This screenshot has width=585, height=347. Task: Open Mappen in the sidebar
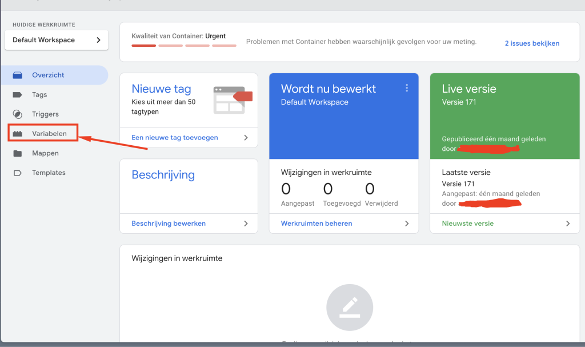[45, 153]
